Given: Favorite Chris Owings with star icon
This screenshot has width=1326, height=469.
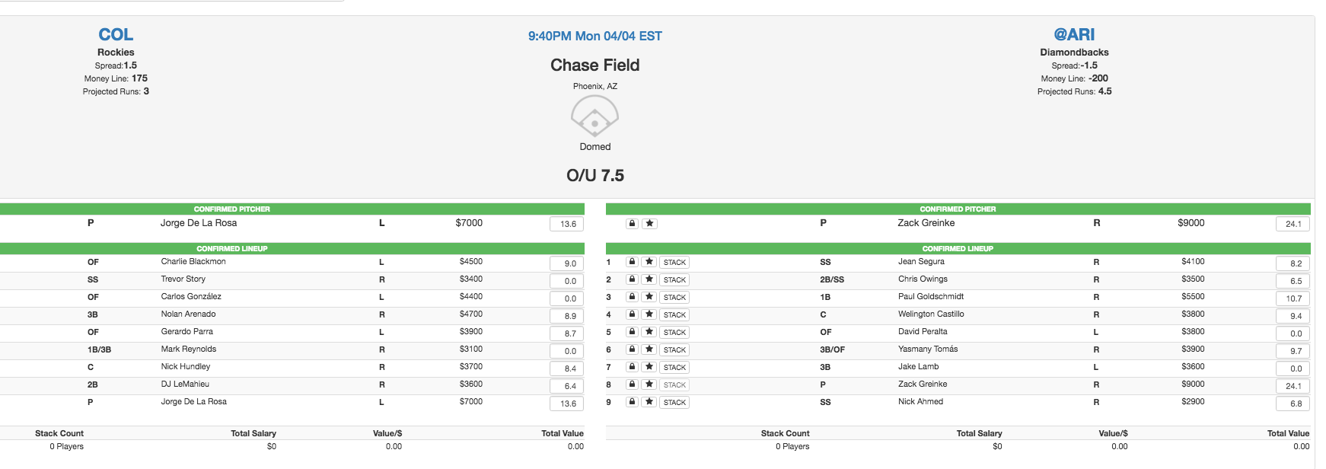Looking at the screenshot, I should (649, 279).
